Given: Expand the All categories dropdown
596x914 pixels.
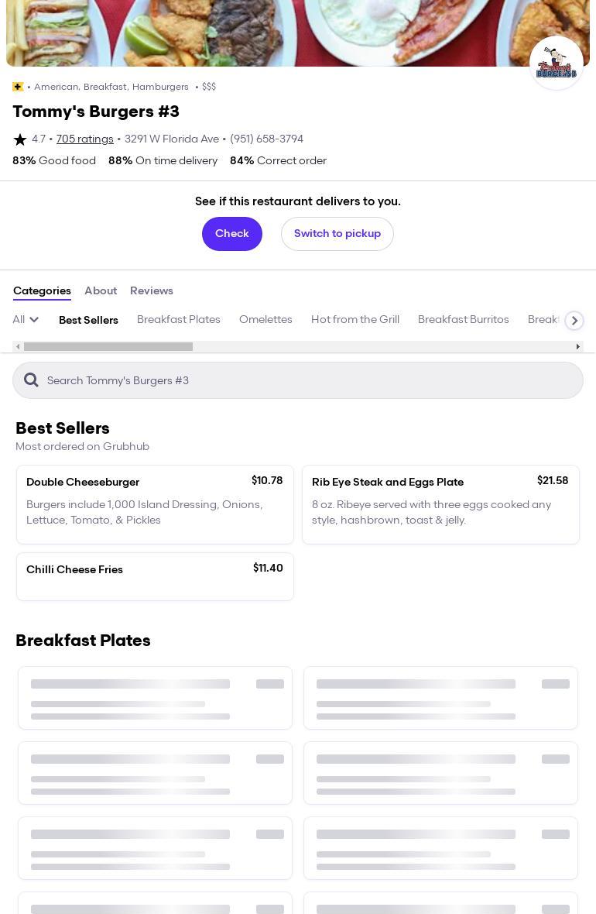Looking at the screenshot, I should 26,320.
